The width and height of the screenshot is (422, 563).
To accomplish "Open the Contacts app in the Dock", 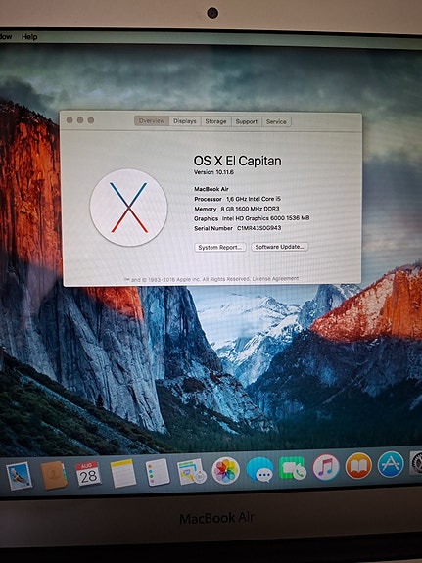I will tap(54, 475).
